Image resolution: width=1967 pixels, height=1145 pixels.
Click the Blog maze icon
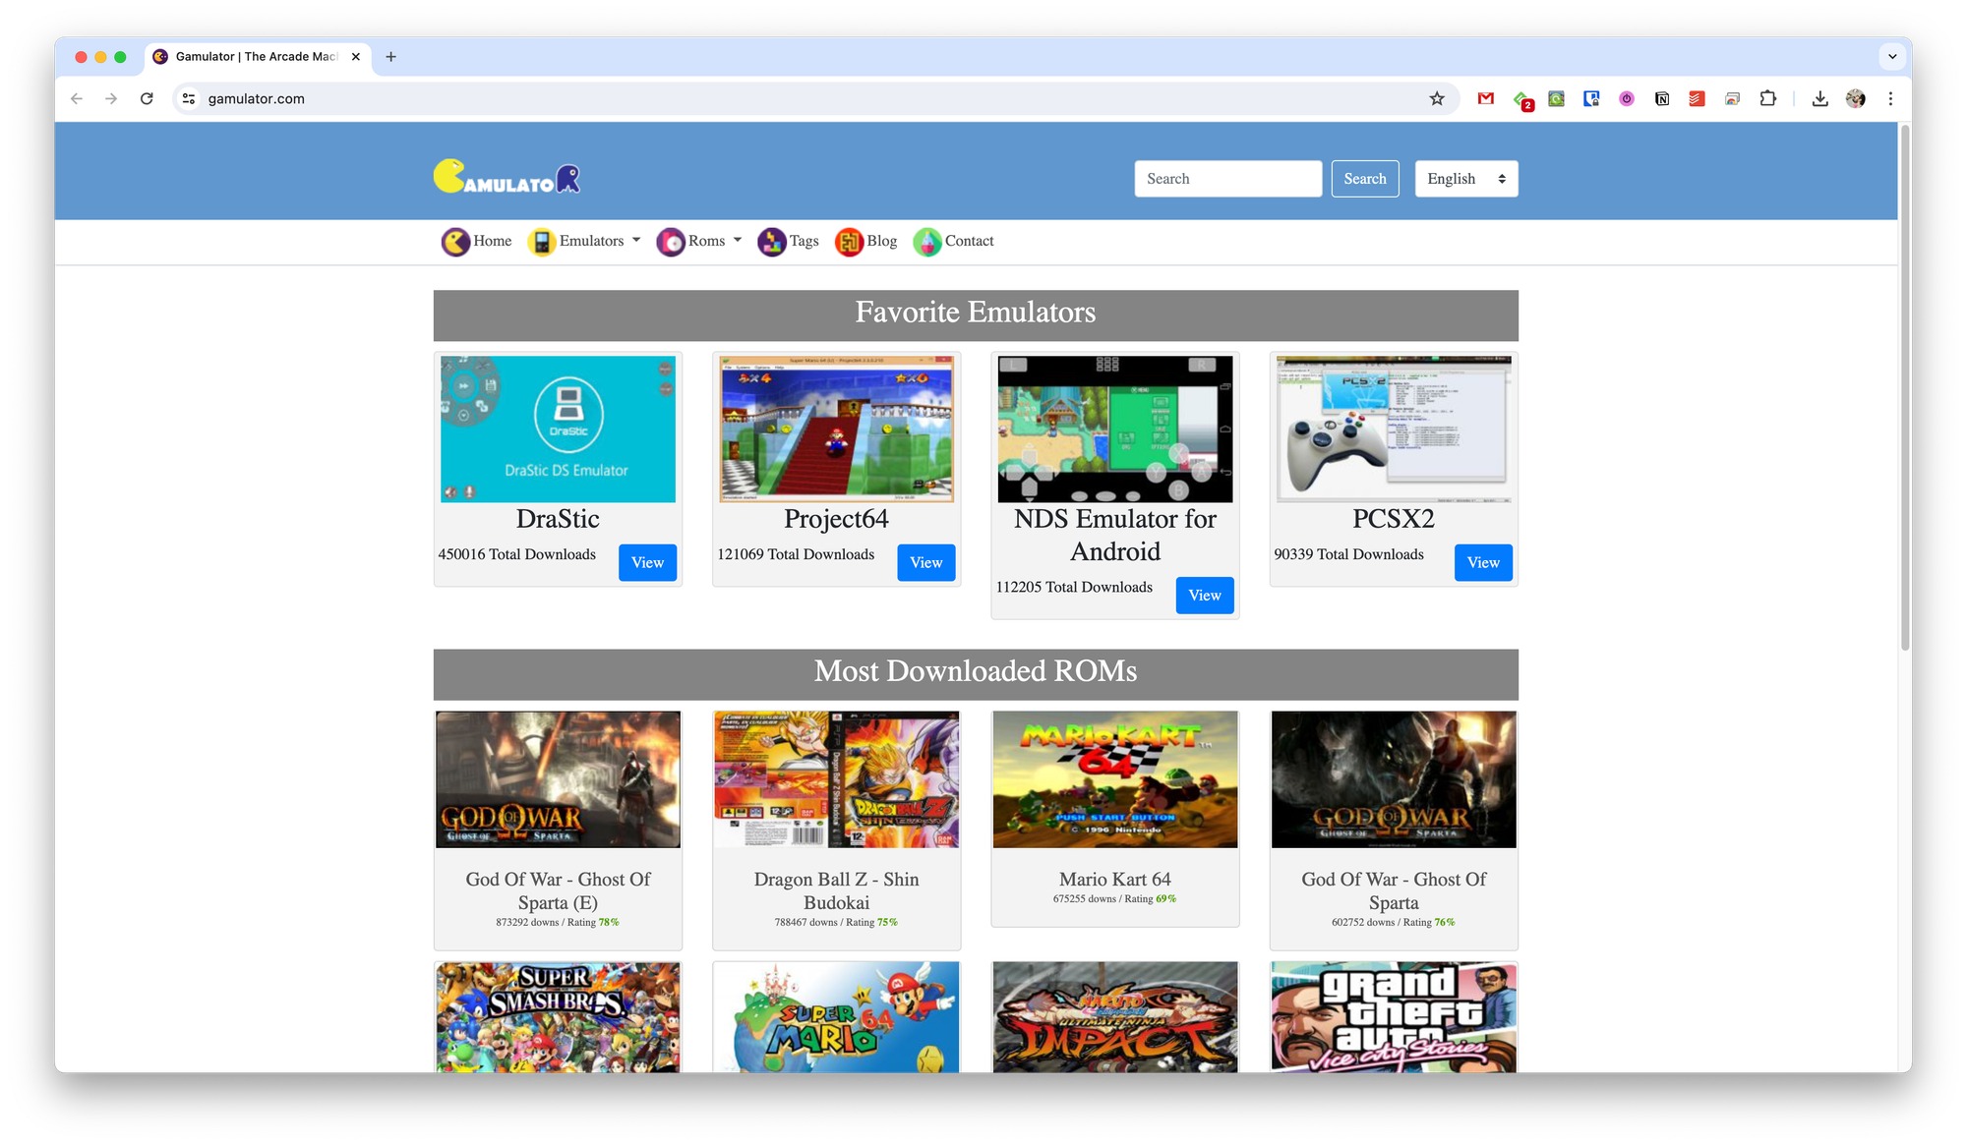coord(849,242)
